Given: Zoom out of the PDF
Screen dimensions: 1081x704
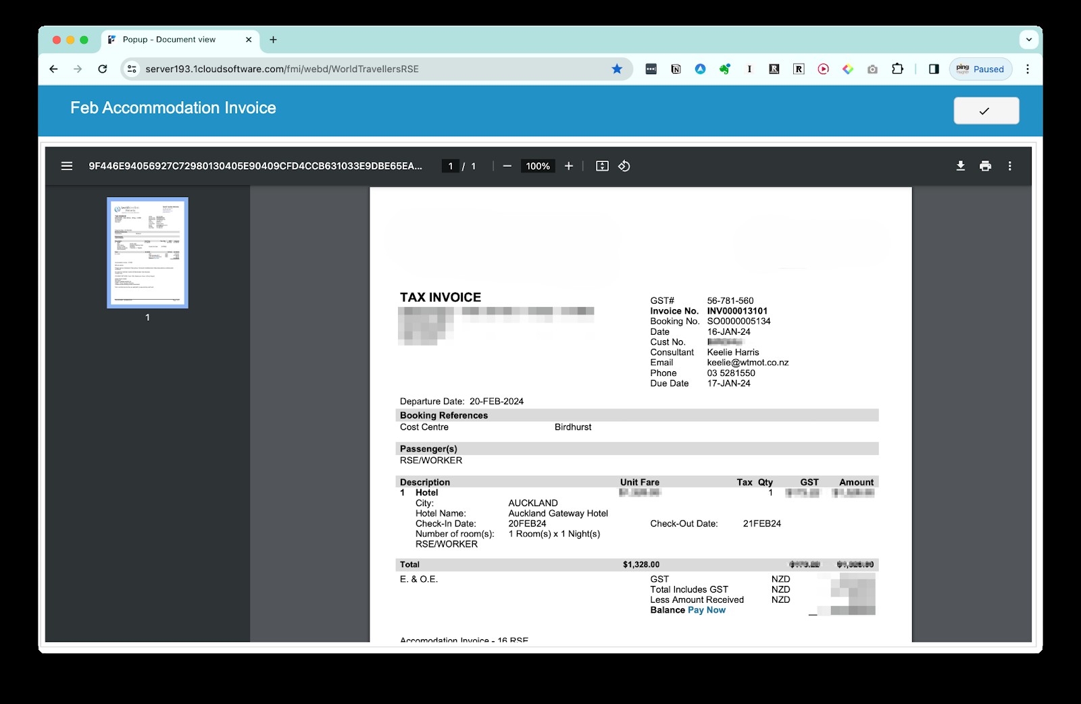Looking at the screenshot, I should pos(507,166).
